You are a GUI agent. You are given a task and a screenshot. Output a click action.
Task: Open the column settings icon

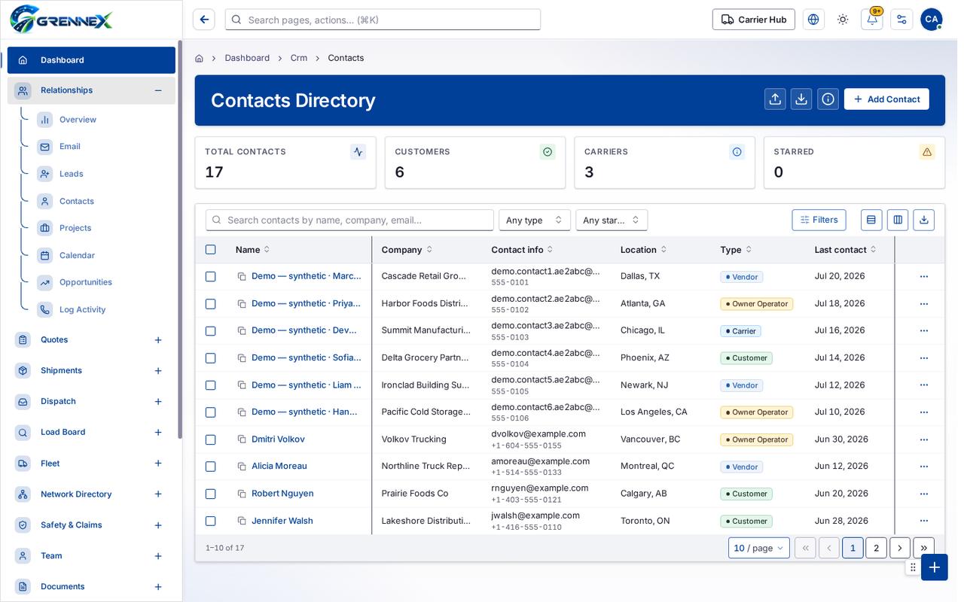pyautogui.click(x=898, y=220)
